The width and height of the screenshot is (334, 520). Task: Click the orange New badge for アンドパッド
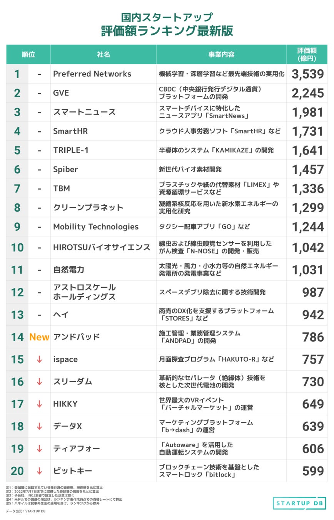click(39, 337)
